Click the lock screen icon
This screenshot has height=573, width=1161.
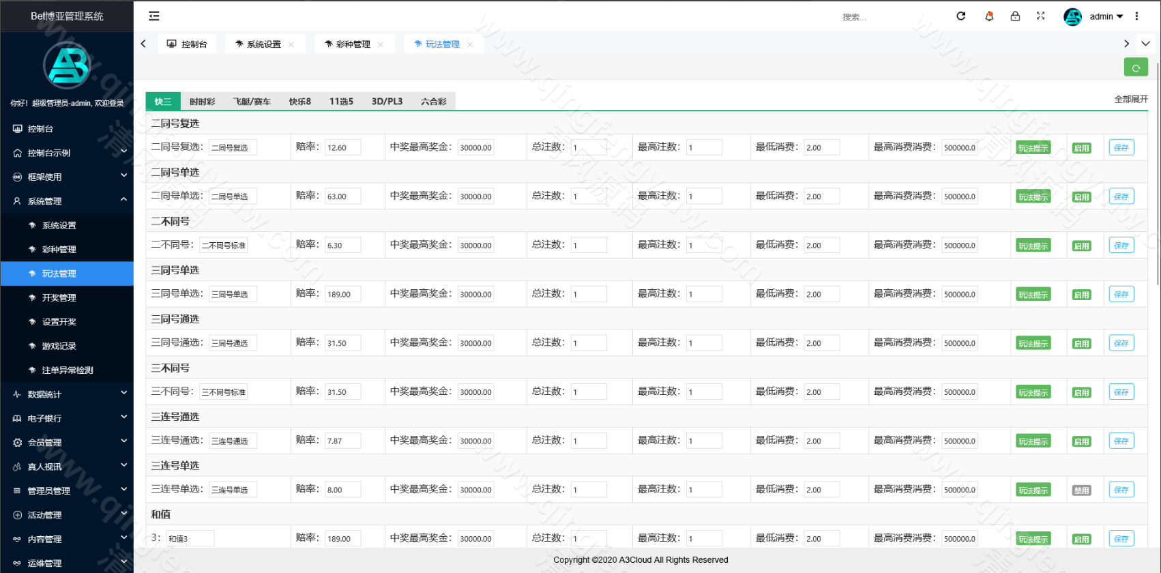(x=1015, y=16)
